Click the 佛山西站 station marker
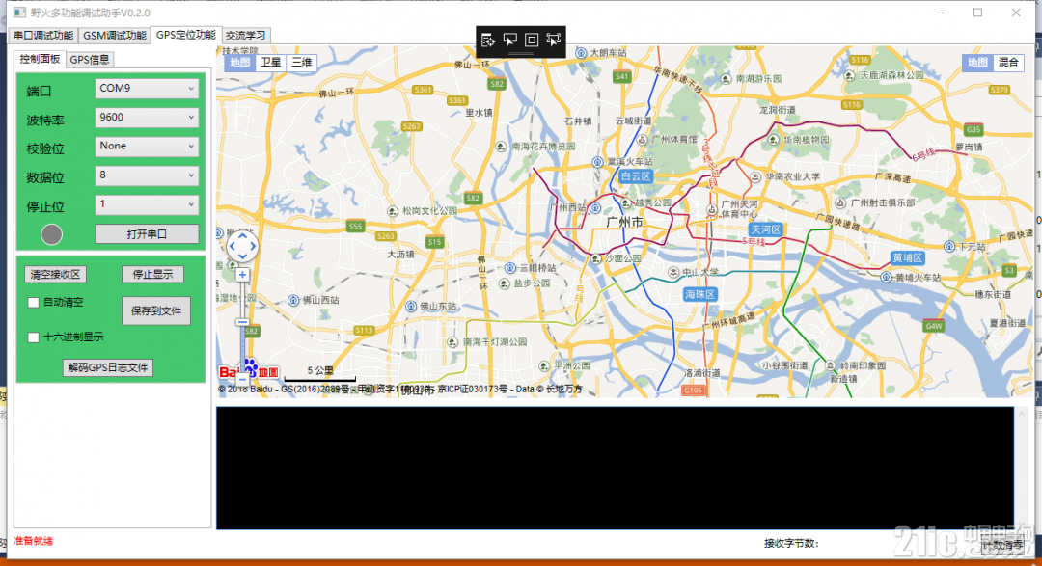Viewport: 1042px width, 566px height. [x=293, y=300]
